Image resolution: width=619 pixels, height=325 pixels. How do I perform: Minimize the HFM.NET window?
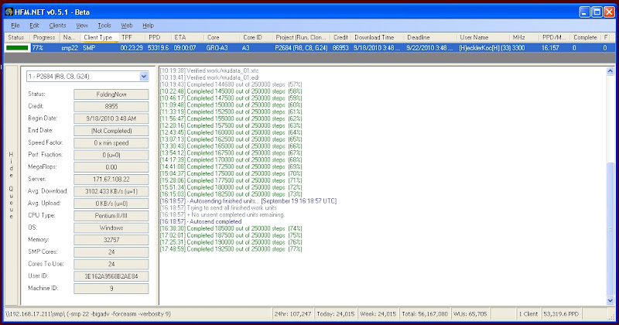click(585, 12)
